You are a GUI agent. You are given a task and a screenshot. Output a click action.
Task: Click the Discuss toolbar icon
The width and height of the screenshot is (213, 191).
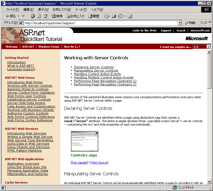[x=130, y=16]
